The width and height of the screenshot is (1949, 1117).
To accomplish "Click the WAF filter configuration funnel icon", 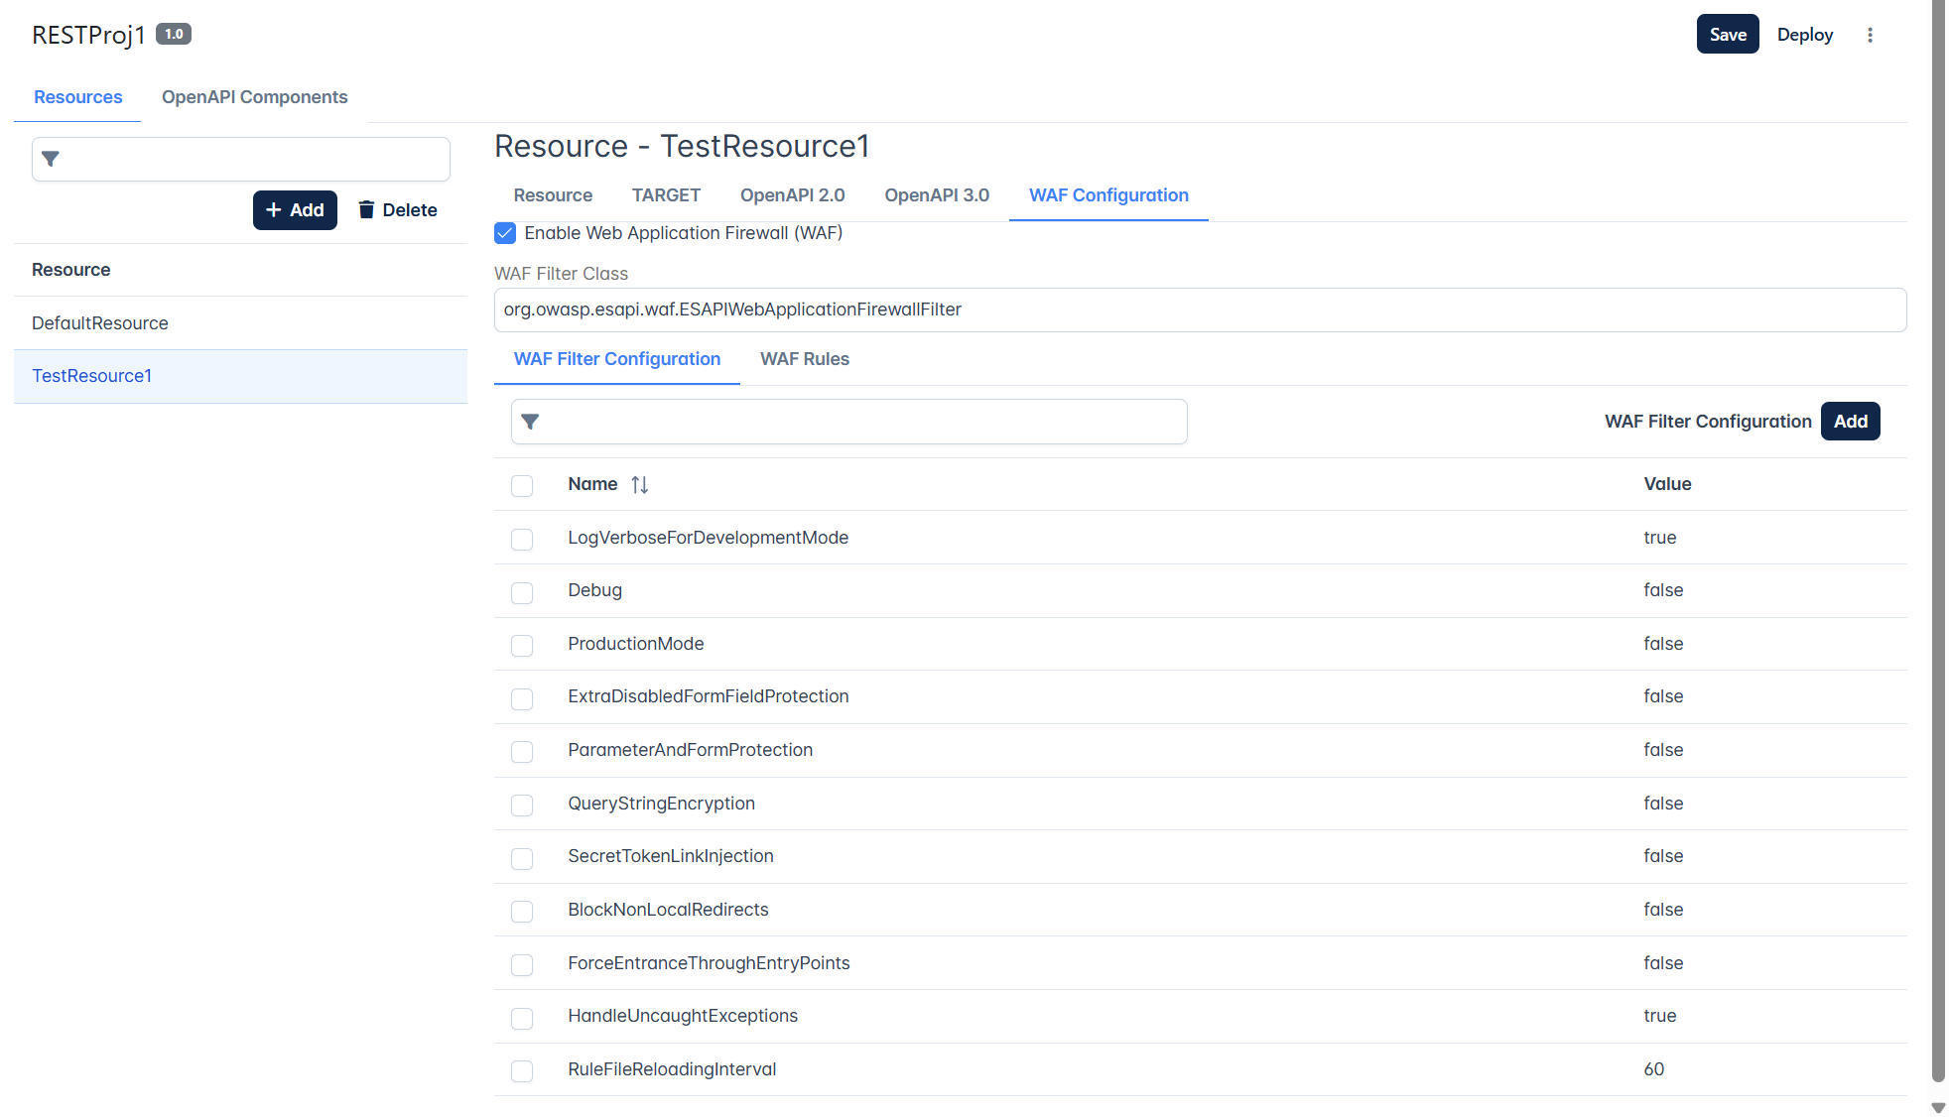I will coord(530,422).
